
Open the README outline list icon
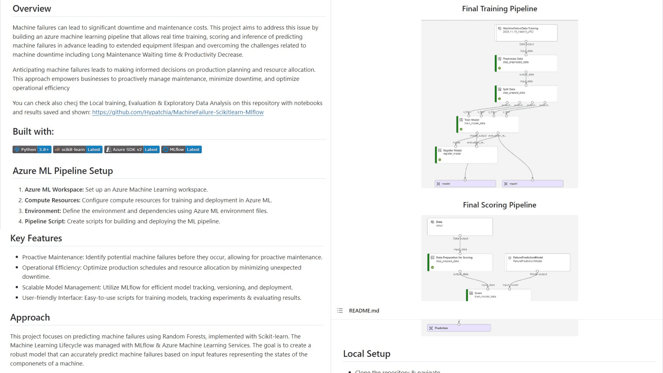pos(340,310)
